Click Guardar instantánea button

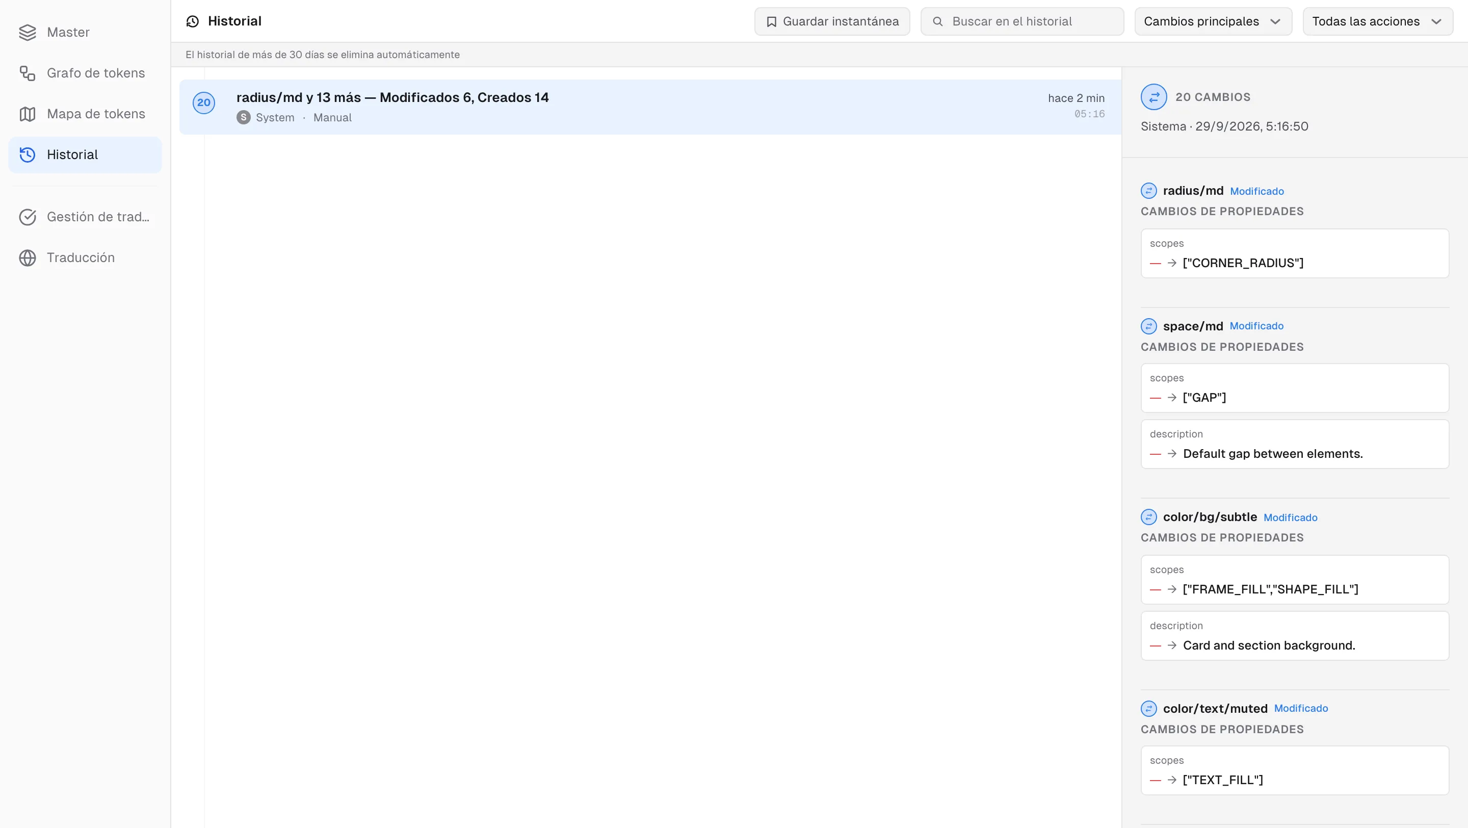[832, 21]
